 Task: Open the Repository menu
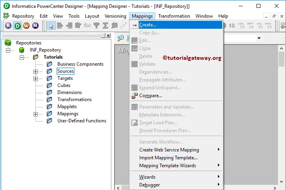(x=23, y=16)
